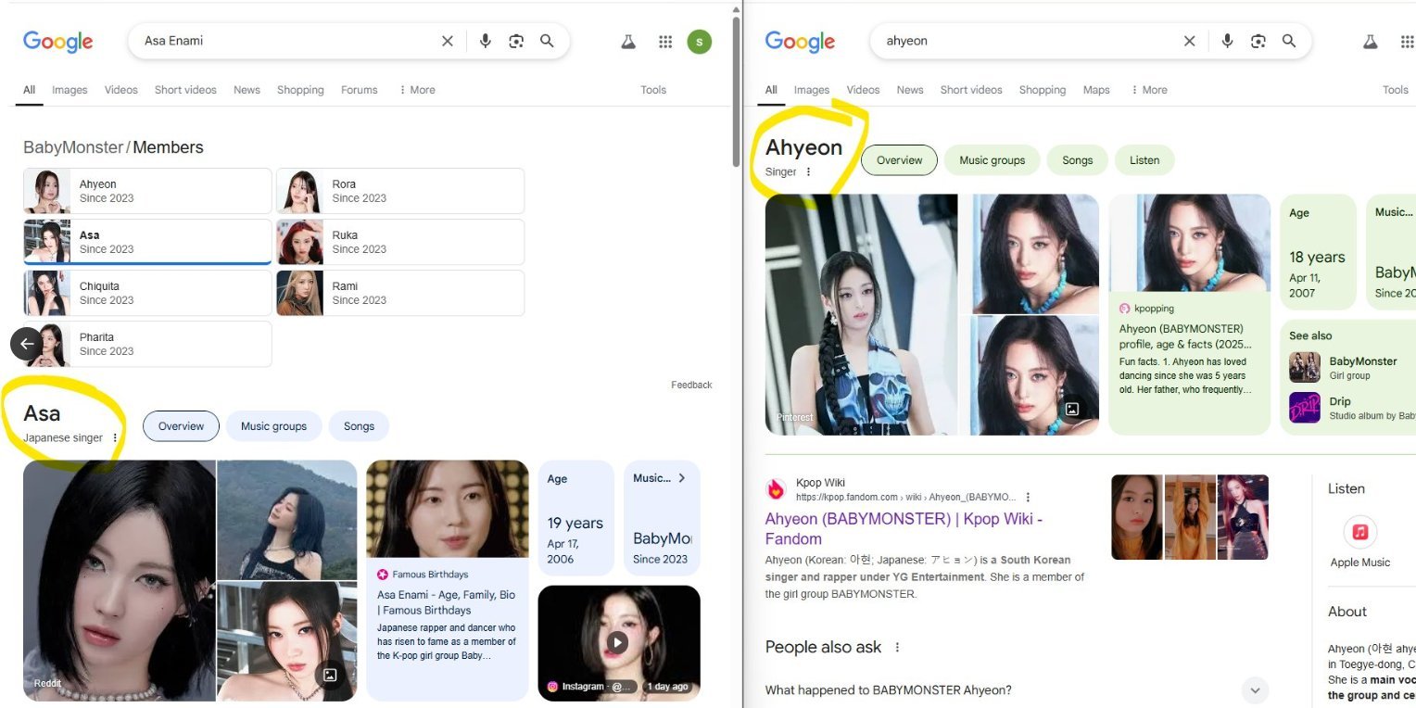The image size is (1416, 708).
Task: Open three-dot menu next to 'Japanese singer'
Action: coord(115,437)
